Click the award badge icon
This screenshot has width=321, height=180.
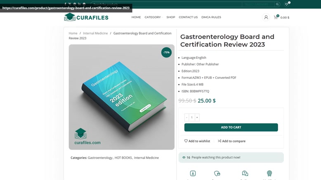click(269, 173)
